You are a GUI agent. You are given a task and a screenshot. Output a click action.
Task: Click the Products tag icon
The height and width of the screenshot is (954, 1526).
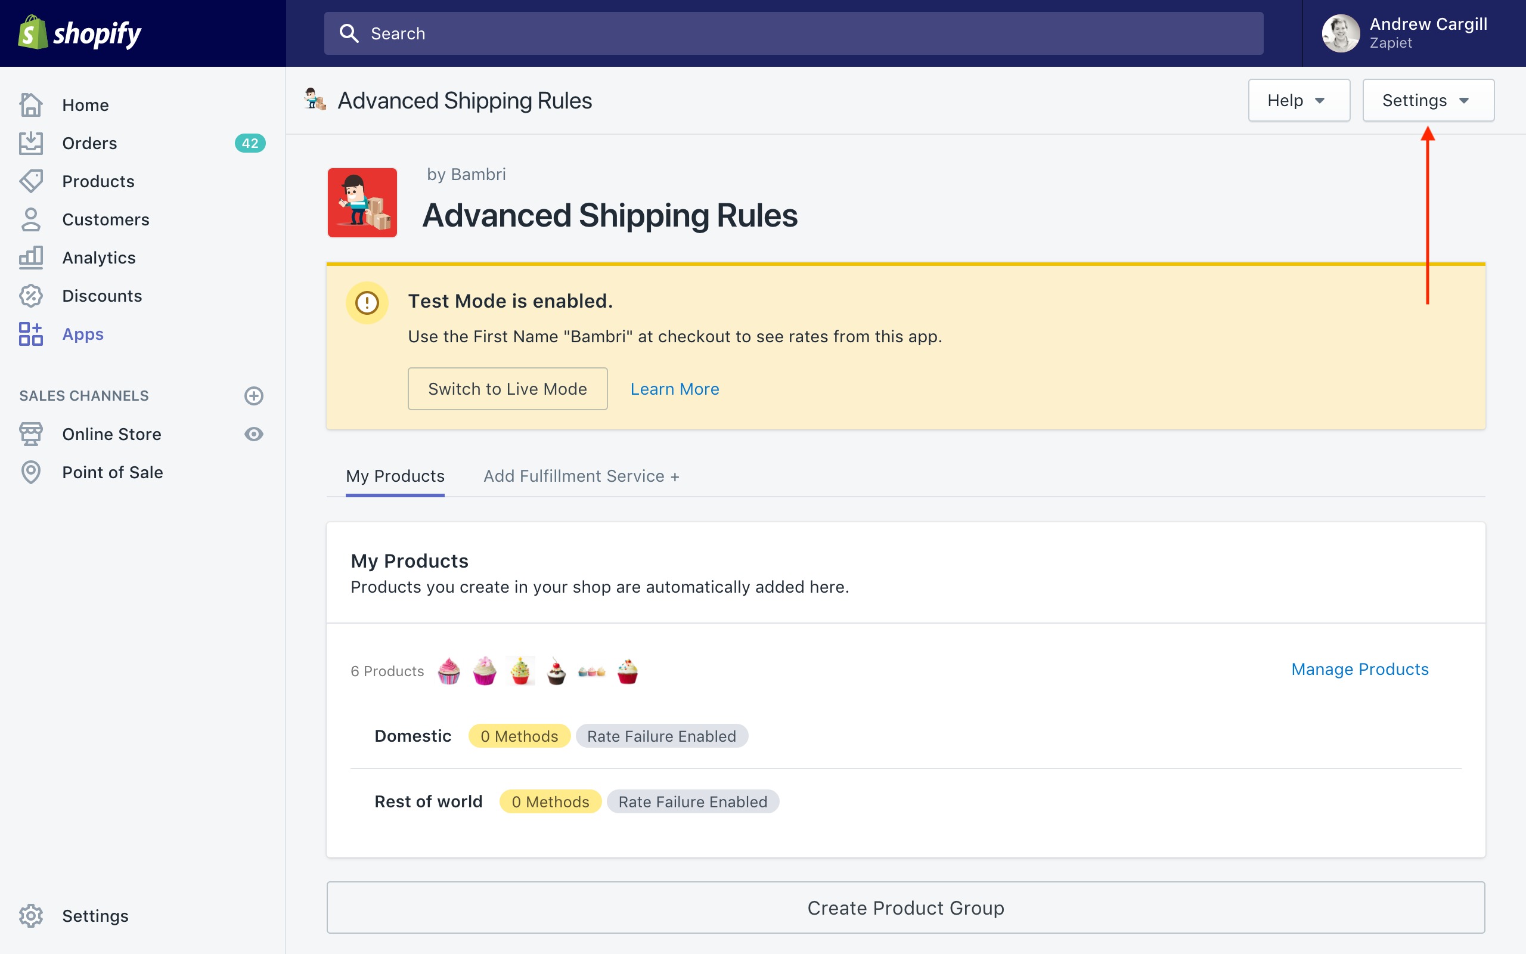31,181
